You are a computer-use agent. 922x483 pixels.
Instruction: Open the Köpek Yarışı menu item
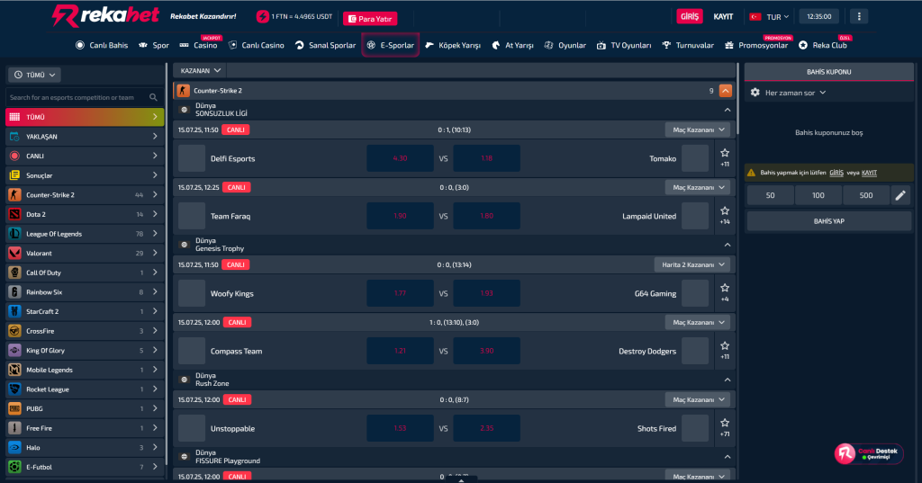click(x=453, y=45)
